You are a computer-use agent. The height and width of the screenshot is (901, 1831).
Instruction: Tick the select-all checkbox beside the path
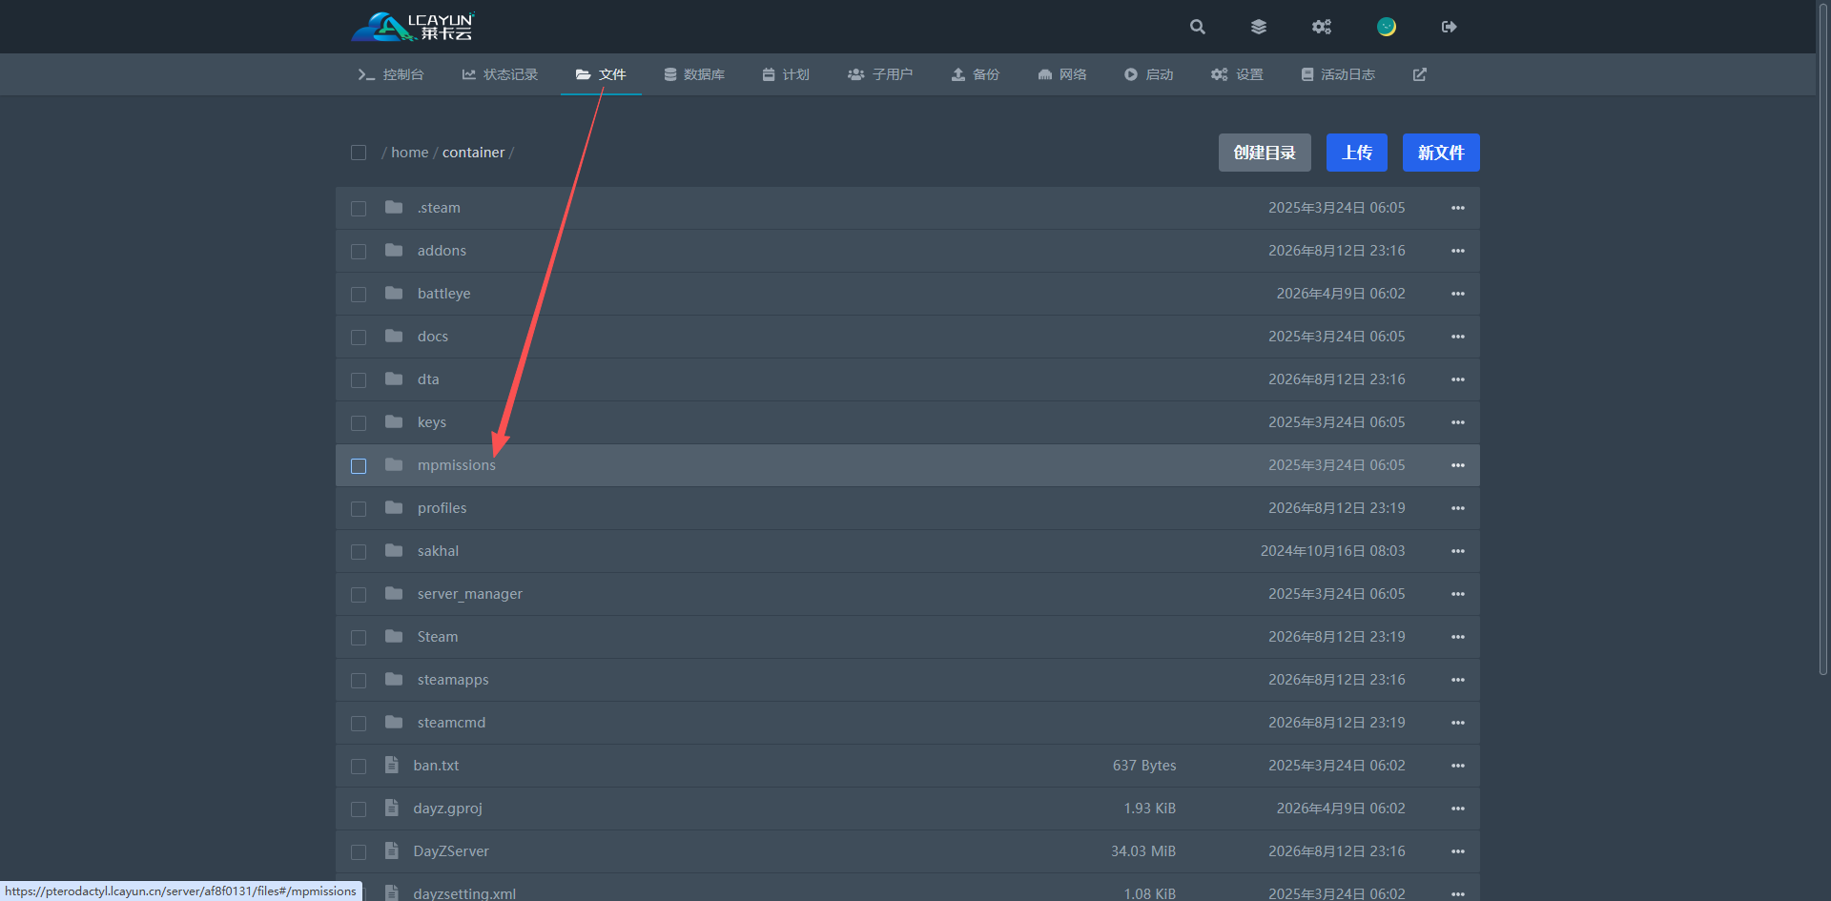359,153
